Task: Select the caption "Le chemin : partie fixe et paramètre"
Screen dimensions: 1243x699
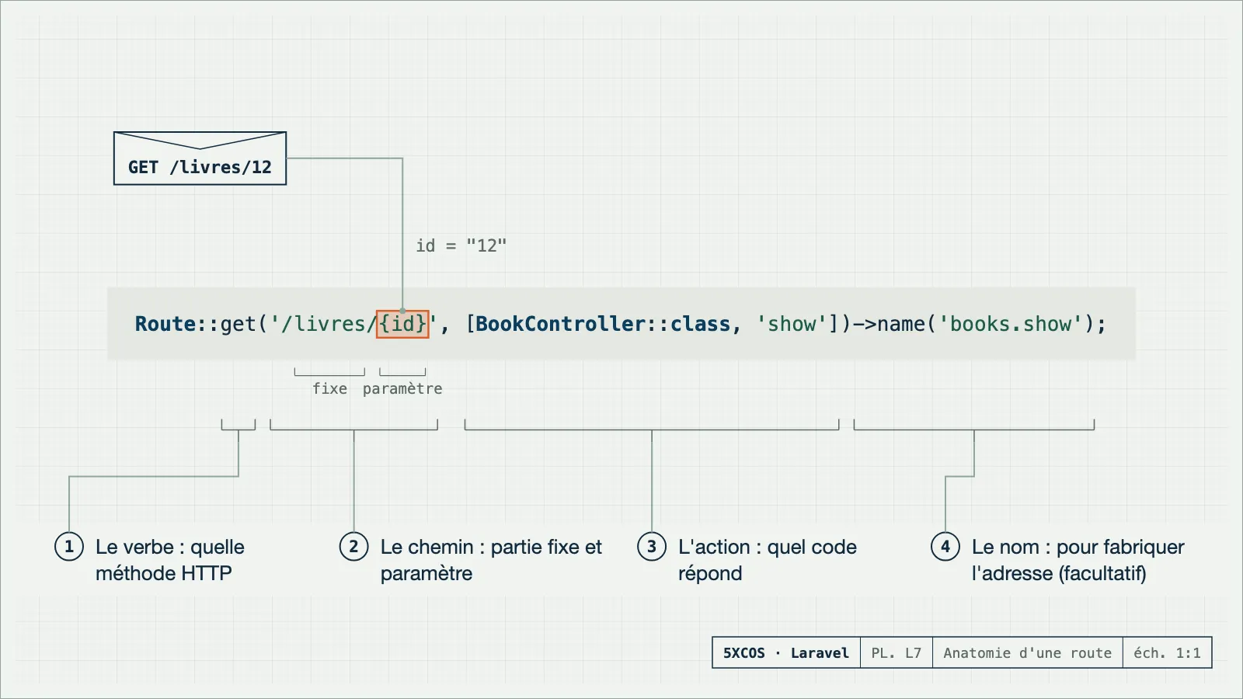Action: 491,560
